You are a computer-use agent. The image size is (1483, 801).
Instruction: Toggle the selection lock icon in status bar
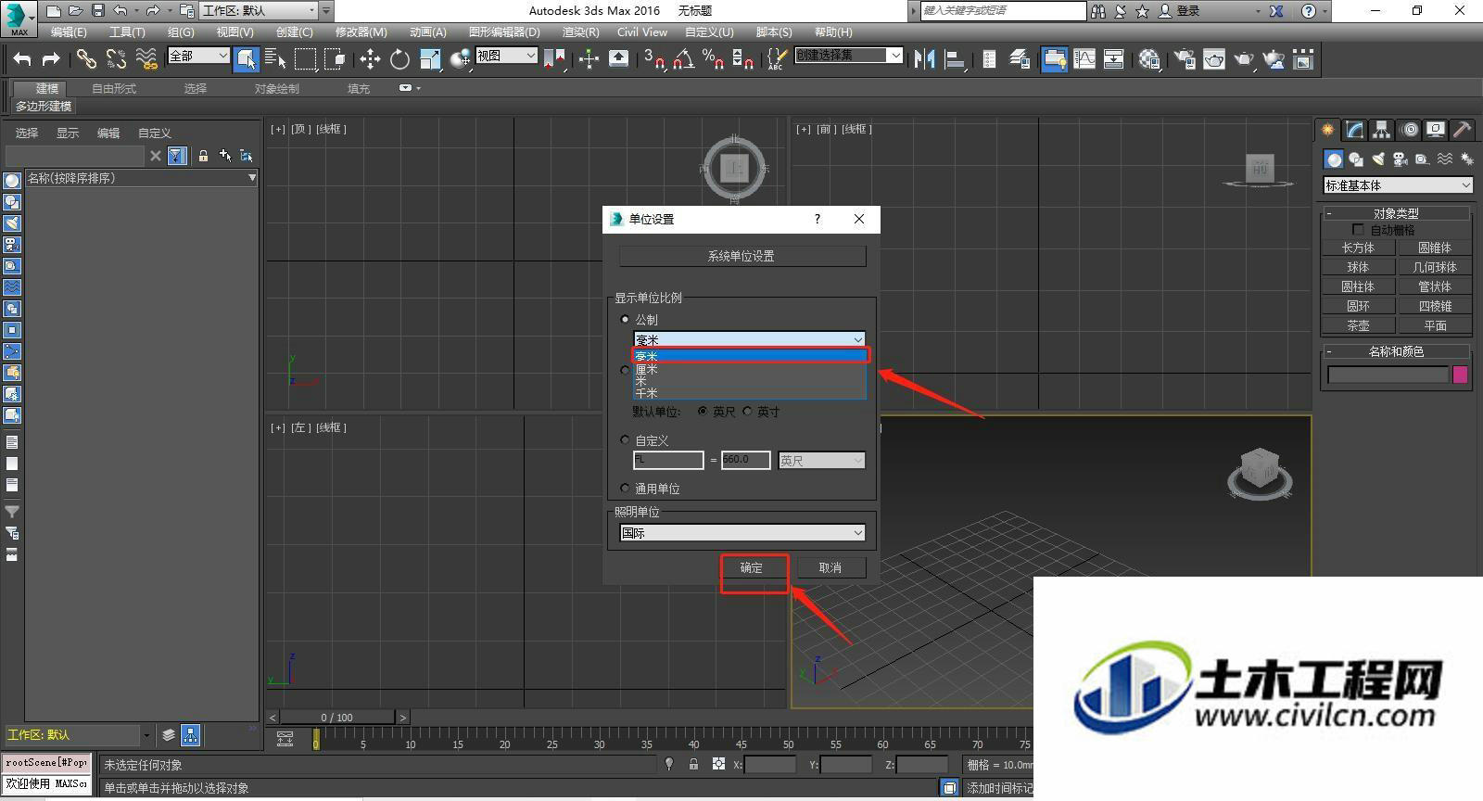(x=693, y=764)
